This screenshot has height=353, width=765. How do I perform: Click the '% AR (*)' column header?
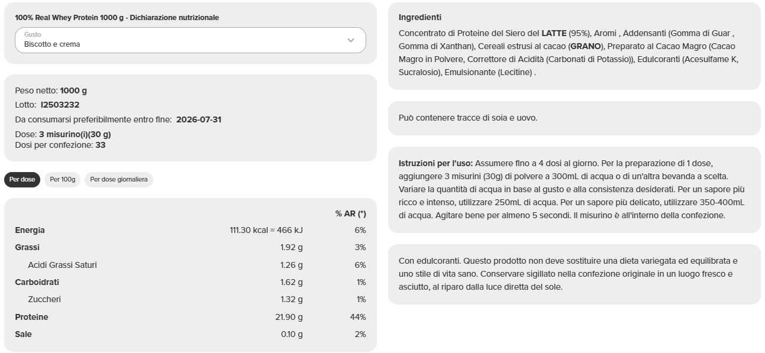coord(350,213)
